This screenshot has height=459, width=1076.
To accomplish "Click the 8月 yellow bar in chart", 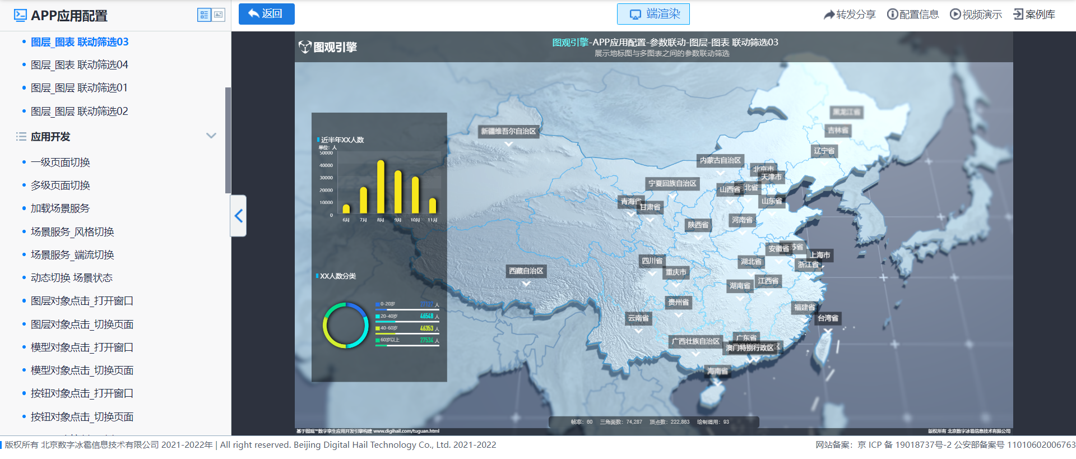I will [381, 187].
